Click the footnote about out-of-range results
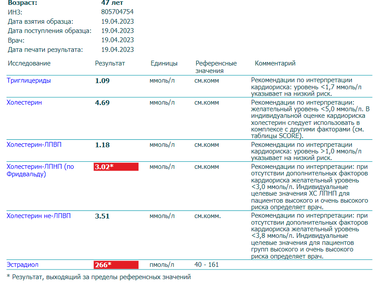 click(x=99, y=277)
